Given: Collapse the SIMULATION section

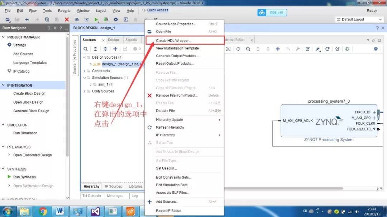Looking at the screenshot, I should [3, 125].
